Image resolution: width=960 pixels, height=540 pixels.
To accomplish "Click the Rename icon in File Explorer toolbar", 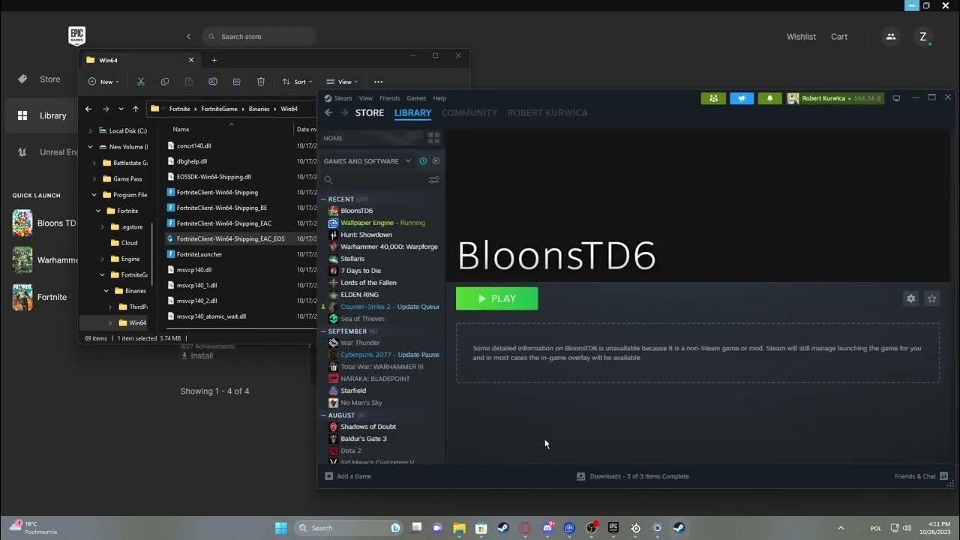I will (212, 82).
